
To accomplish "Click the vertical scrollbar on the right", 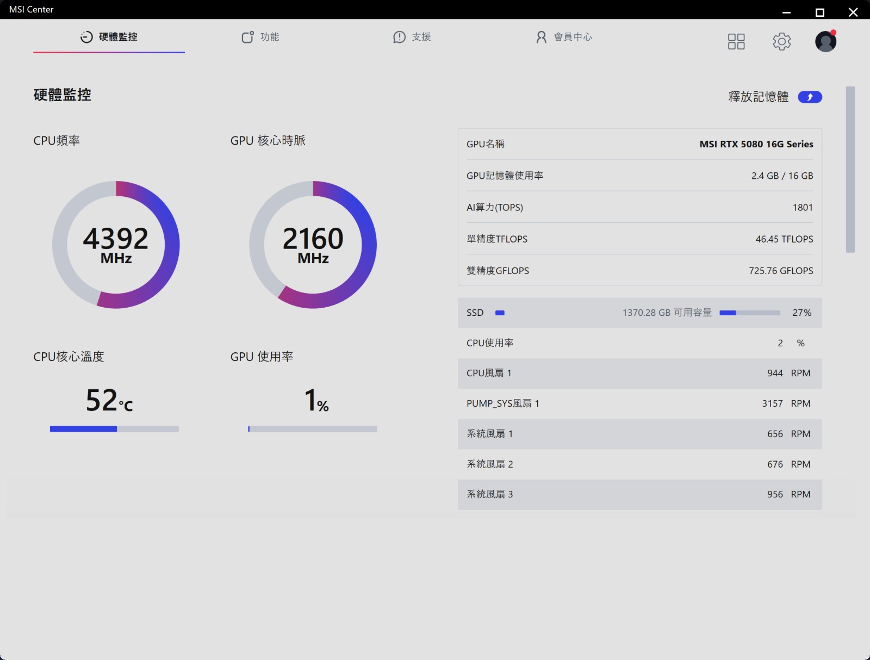I will [850, 169].
